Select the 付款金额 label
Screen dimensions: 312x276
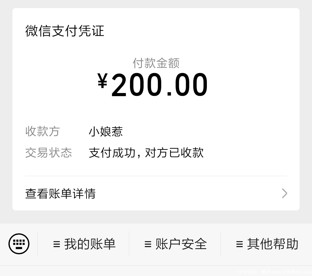pos(156,63)
